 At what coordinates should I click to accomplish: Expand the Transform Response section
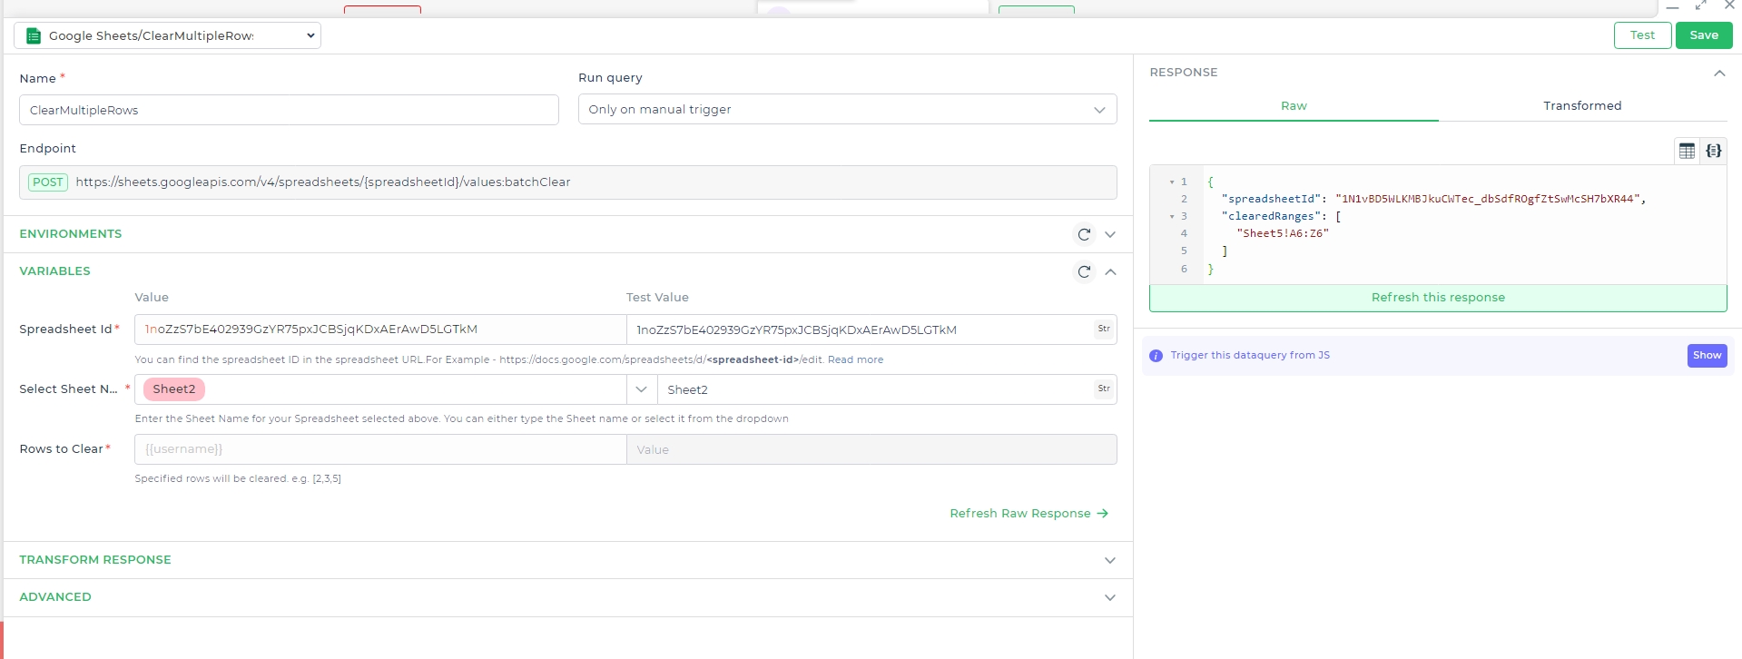click(1110, 560)
